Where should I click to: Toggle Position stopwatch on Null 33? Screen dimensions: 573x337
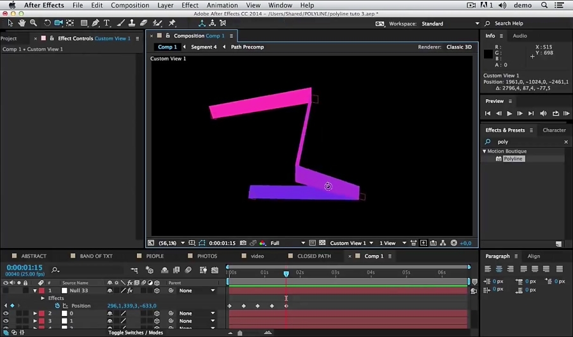[x=57, y=306]
